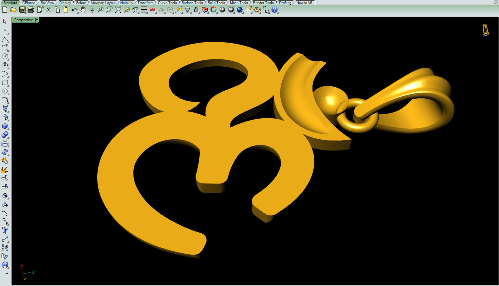Click the Zoom Dynamic magnifier icon

click(x=100, y=10)
